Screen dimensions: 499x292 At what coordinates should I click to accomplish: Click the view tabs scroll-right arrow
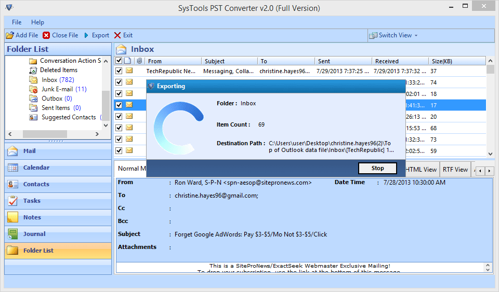[x=489, y=171]
